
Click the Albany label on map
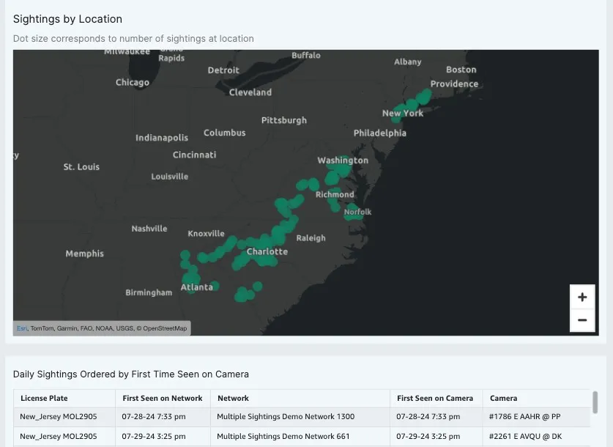point(408,62)
